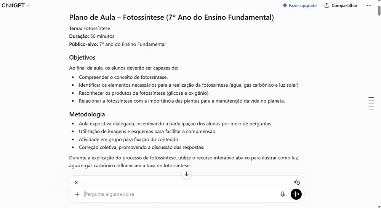Select the top dark outline marker line
This screenshot has width=381, height=208.
pyautogui.click(x=371, y=97)
